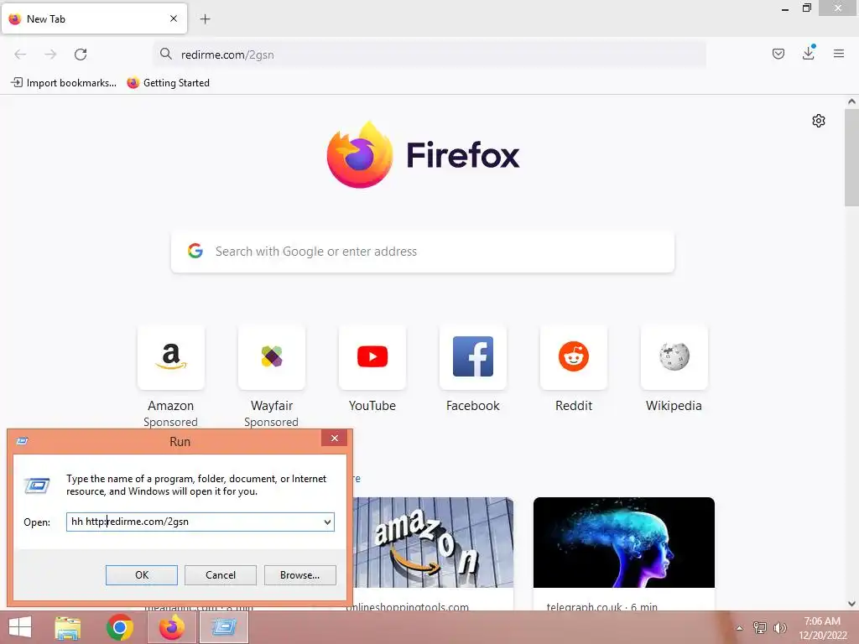Go back with the back arrow
This screenshot has width=859, height=644.
click(20, 55)
